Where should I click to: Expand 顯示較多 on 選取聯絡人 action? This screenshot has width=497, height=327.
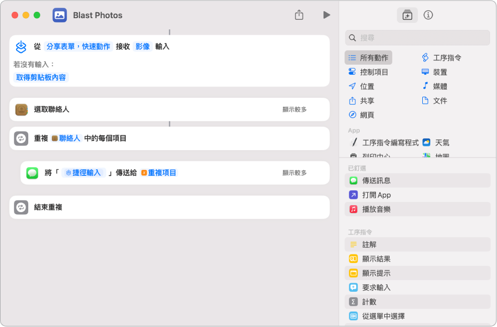[295, 110]
